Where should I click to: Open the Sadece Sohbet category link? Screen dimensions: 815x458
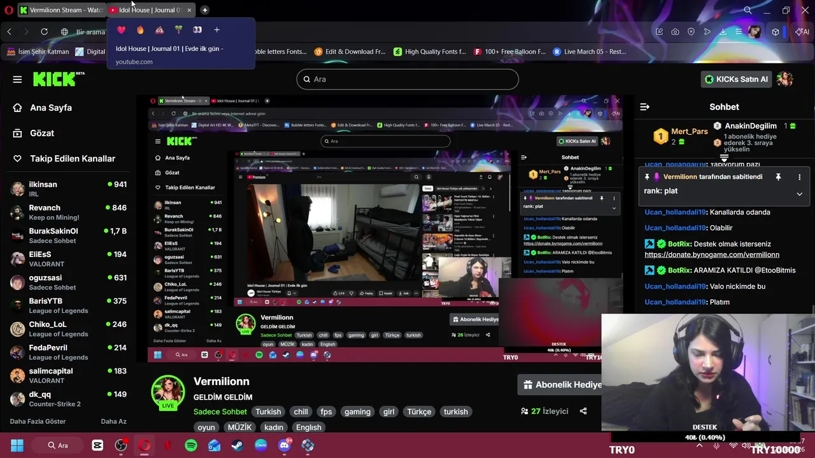220,412
